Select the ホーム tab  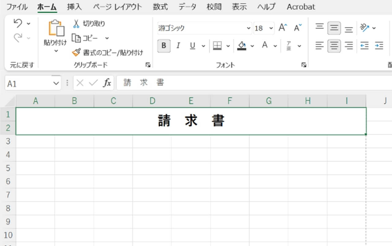tap(47, 7)
